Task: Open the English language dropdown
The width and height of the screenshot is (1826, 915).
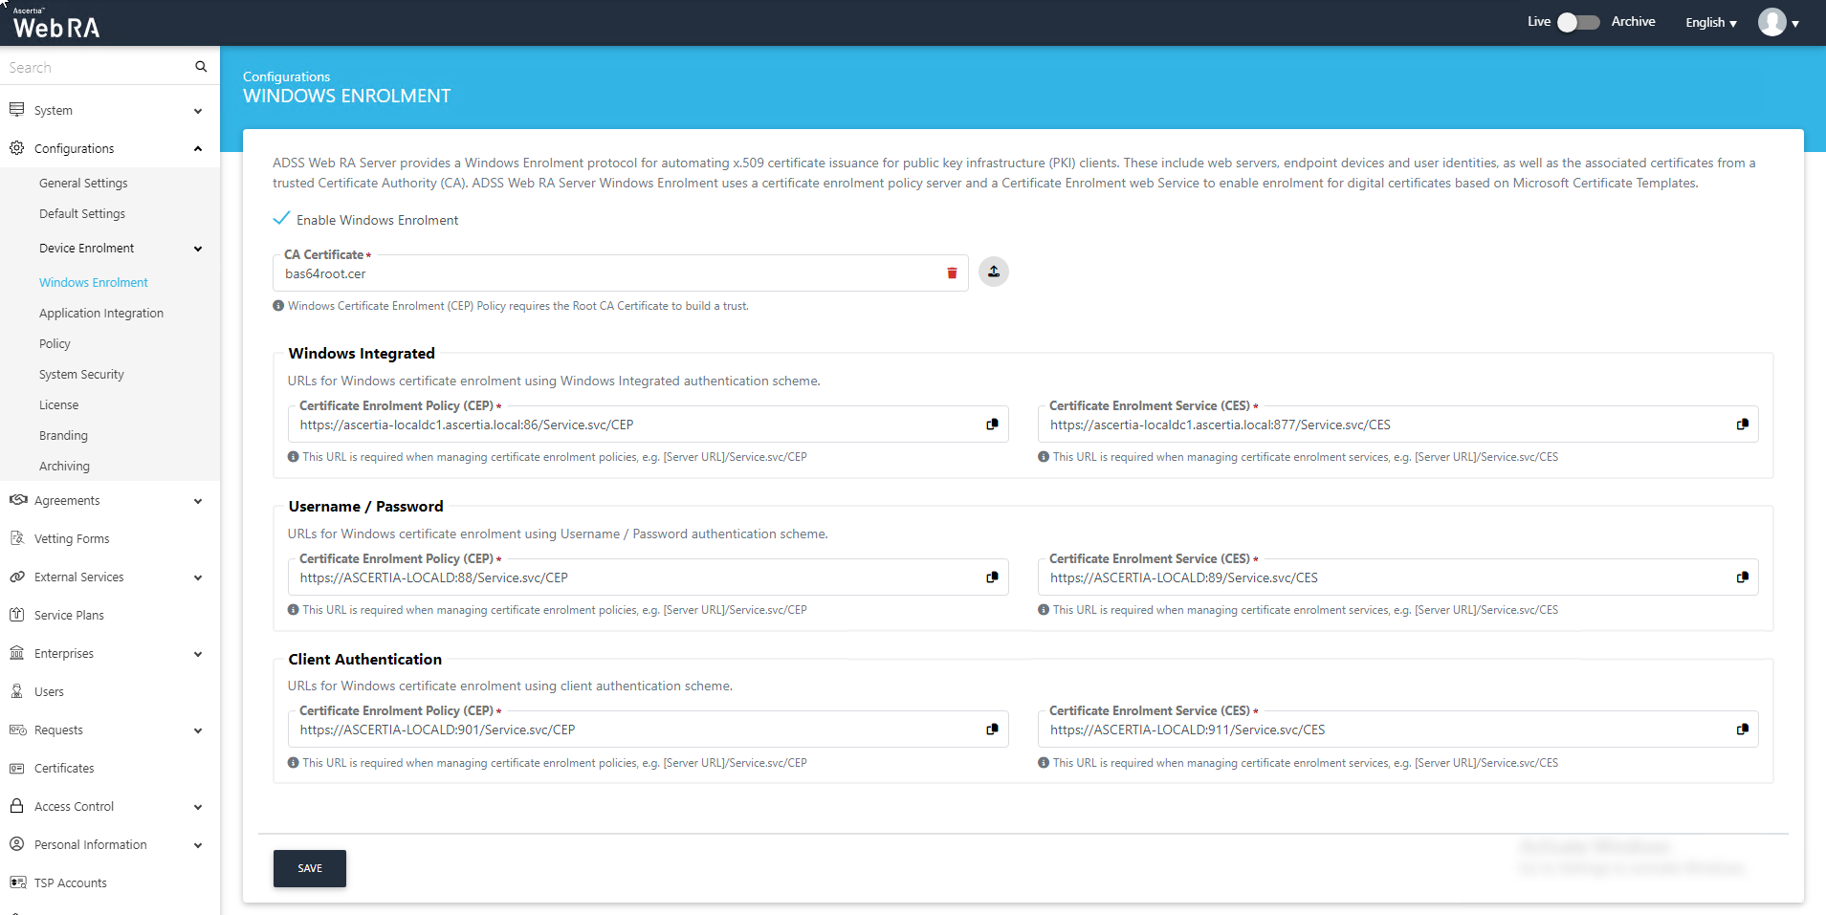Action: click(1711, 22)
